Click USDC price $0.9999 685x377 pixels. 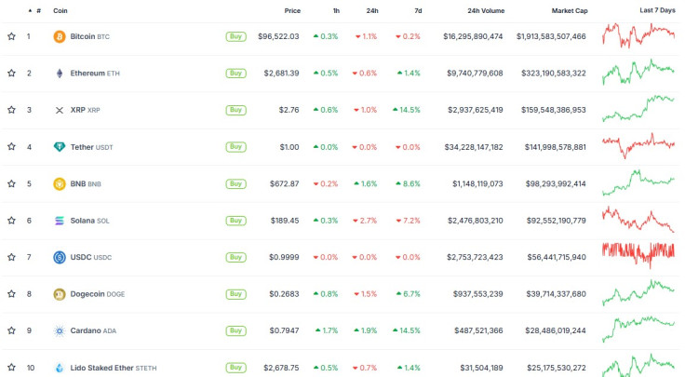[x=284, y=257]
